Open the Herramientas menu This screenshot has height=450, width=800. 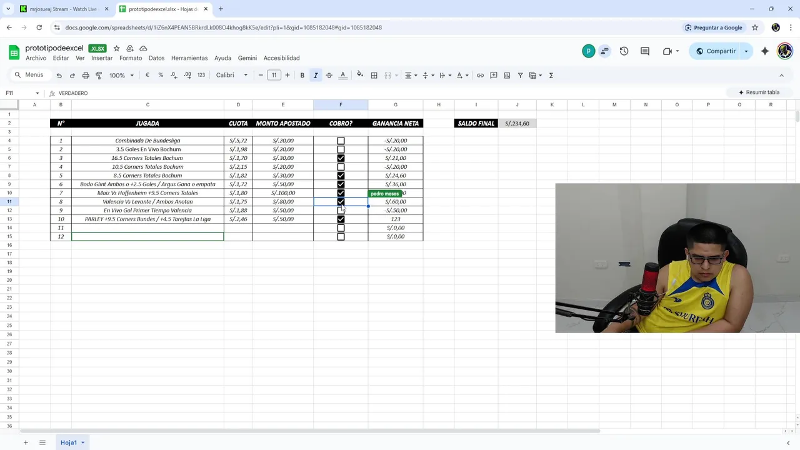point(189,58)
